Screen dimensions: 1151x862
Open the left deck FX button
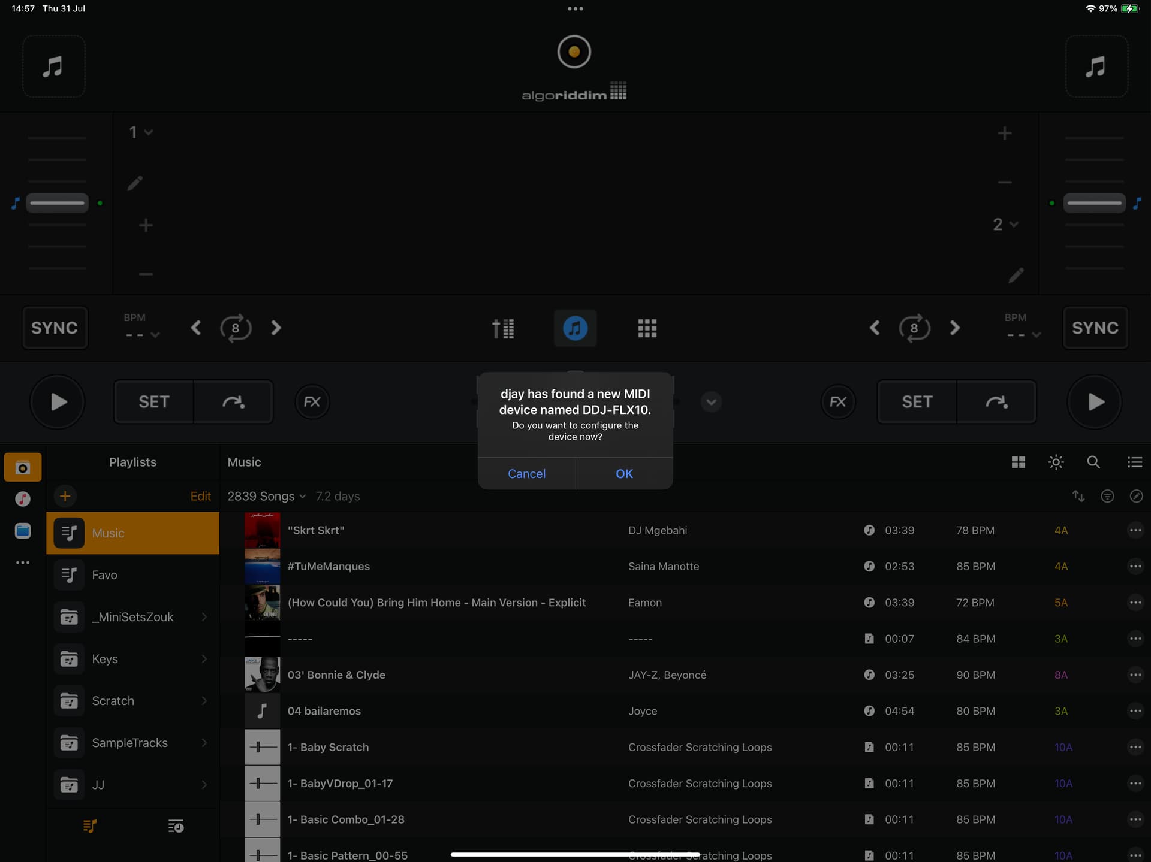pyautogui.click(x=312, y=402)
